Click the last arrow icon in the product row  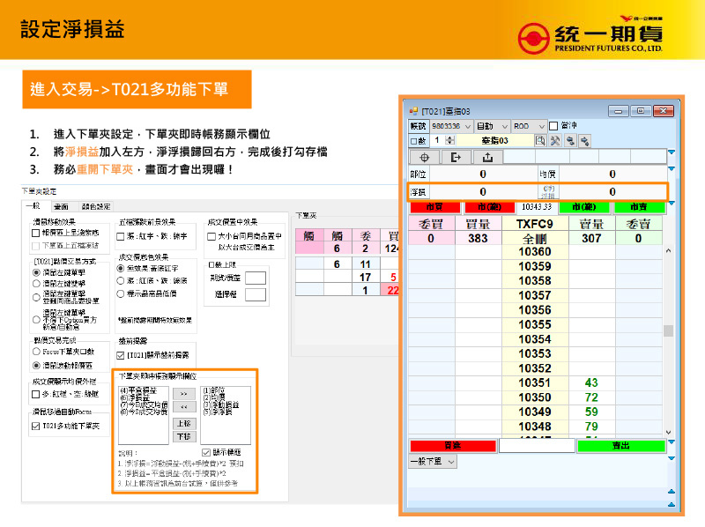point(584,141)
